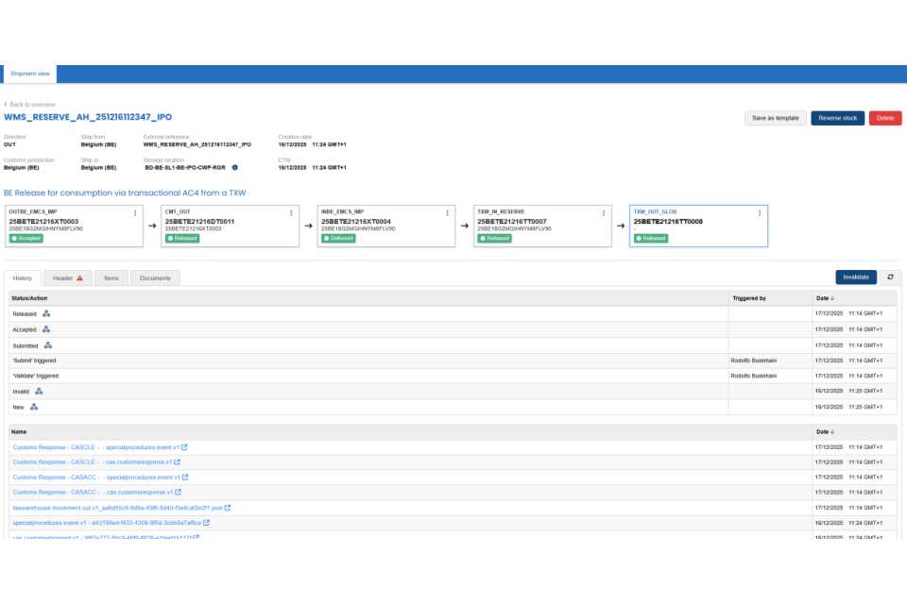
Task: Switch to the Header tab
Action: pos(67,278)
